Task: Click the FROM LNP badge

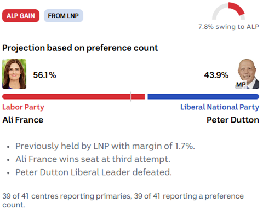Action: click(x=64, y=16)
